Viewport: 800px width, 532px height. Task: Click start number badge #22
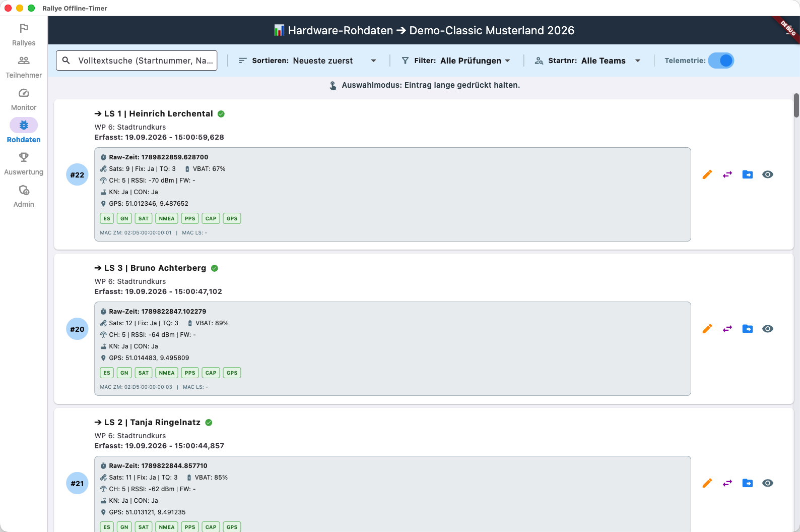pos(77,175)
